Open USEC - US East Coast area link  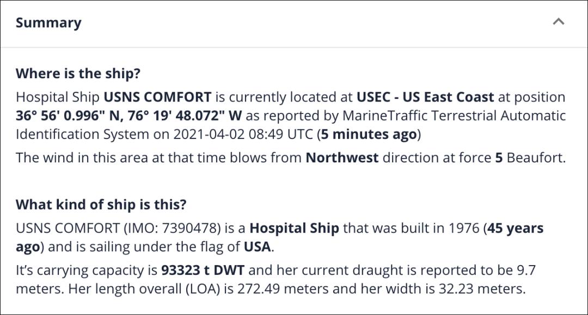425,97
